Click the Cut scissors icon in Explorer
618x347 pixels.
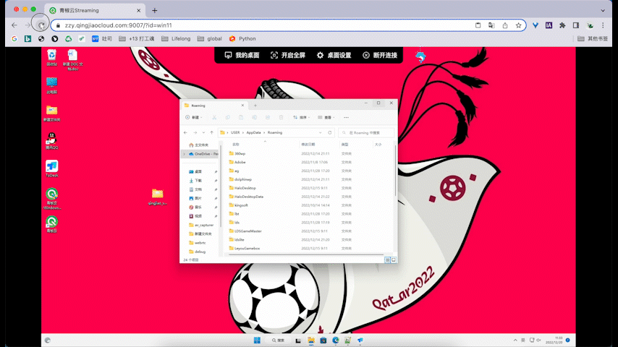214,117
